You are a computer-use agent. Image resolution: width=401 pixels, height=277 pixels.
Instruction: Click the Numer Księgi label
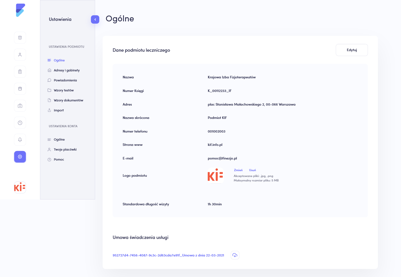pyautogui.click(x=133, y=91)
